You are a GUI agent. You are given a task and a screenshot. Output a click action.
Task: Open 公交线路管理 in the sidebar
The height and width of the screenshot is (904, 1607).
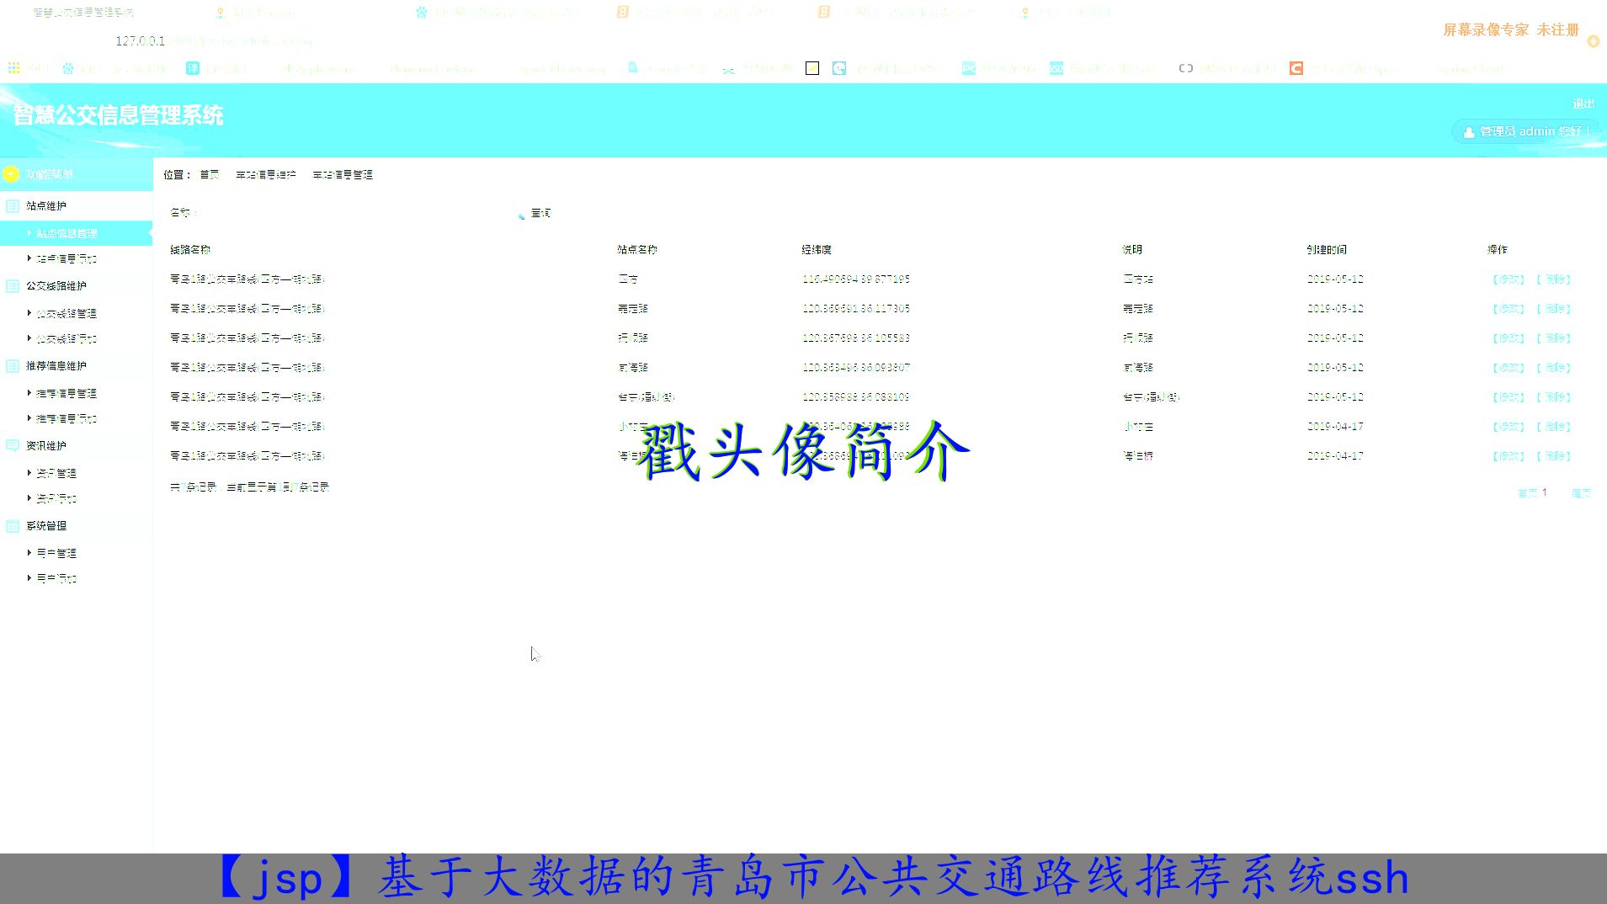pyautogui.click(x=67, y=314)
